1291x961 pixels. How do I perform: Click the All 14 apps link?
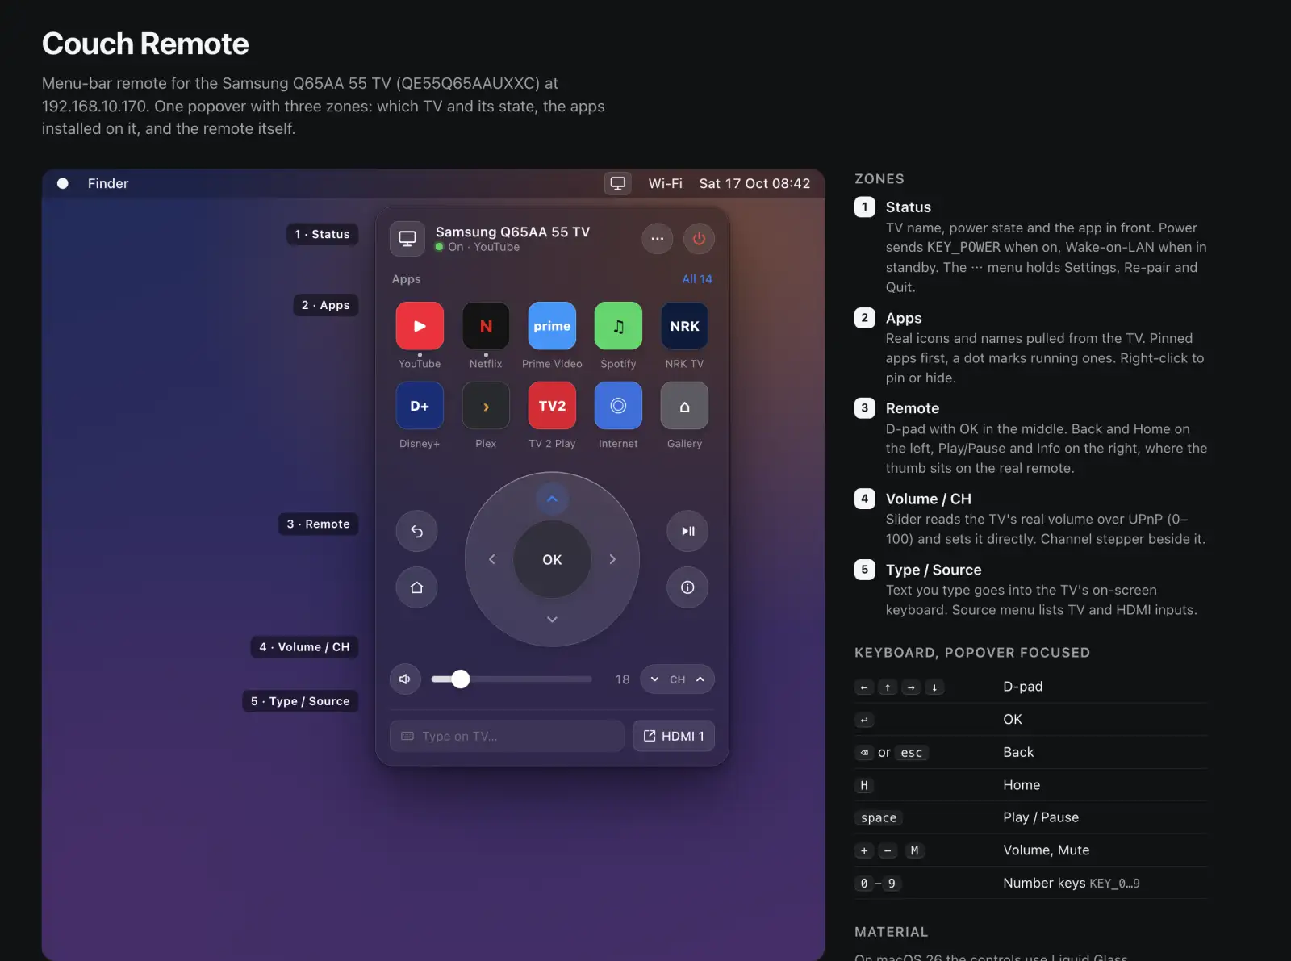click(x=697, y=279)
